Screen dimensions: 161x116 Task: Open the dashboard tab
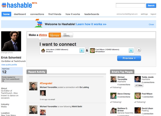(20, 14)
